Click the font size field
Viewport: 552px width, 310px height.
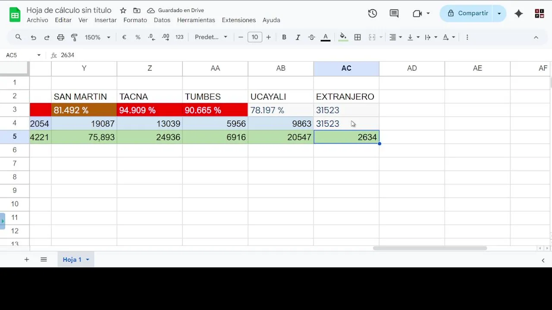pyautogui.click(x=255, y=37)
